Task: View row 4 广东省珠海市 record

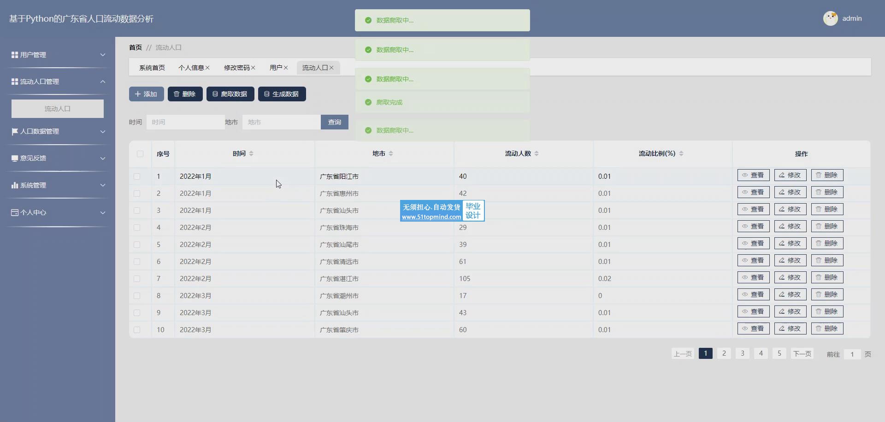Action: (x=753, y=226)
